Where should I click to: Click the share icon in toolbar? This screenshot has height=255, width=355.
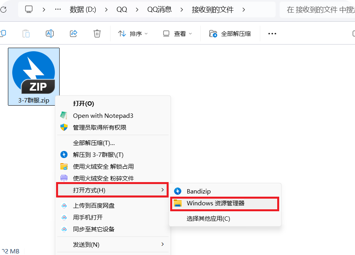tap(73, 34)
